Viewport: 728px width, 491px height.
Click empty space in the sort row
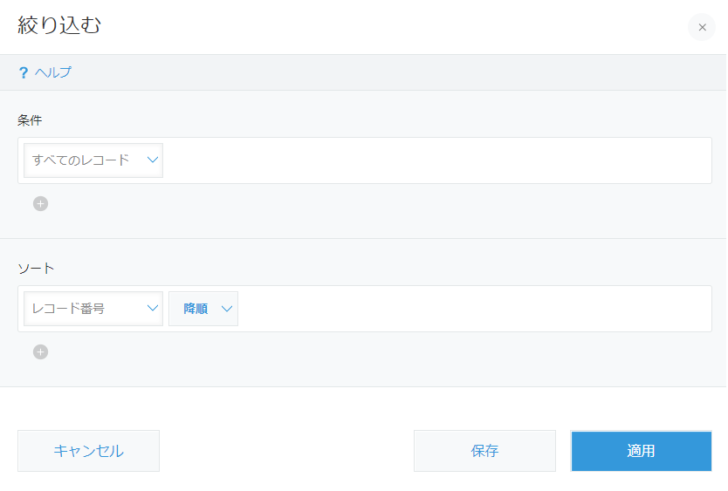pos(471,309)
